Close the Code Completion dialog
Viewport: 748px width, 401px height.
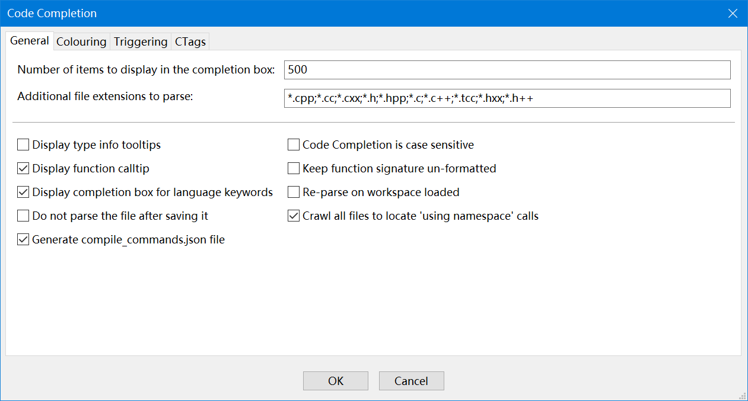pos(733,13)
